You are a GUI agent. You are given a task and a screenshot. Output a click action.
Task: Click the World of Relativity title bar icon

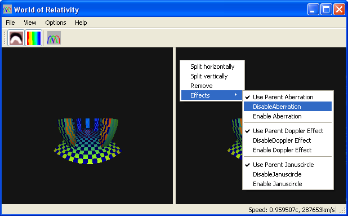[x=7, y=10]
